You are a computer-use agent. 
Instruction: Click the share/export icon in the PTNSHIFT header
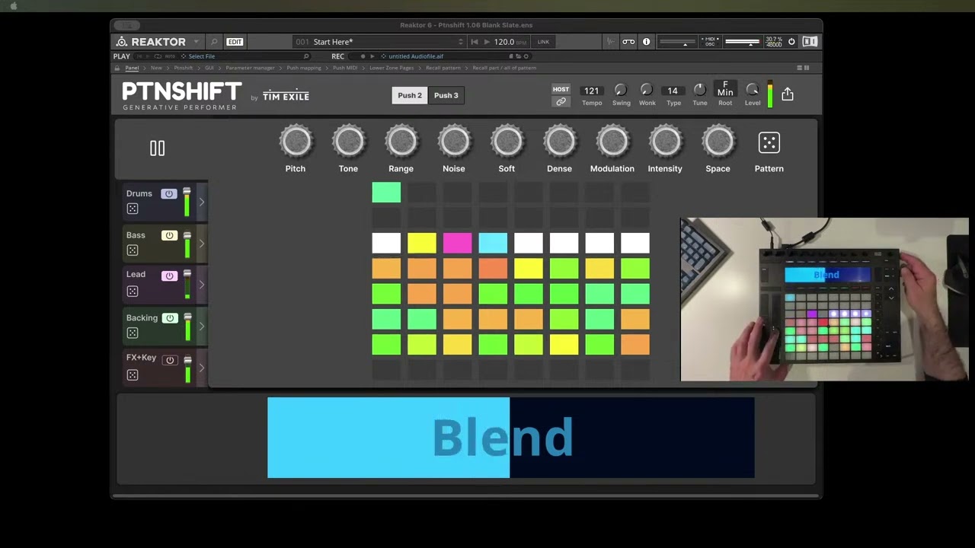click(x=788, y=94)
